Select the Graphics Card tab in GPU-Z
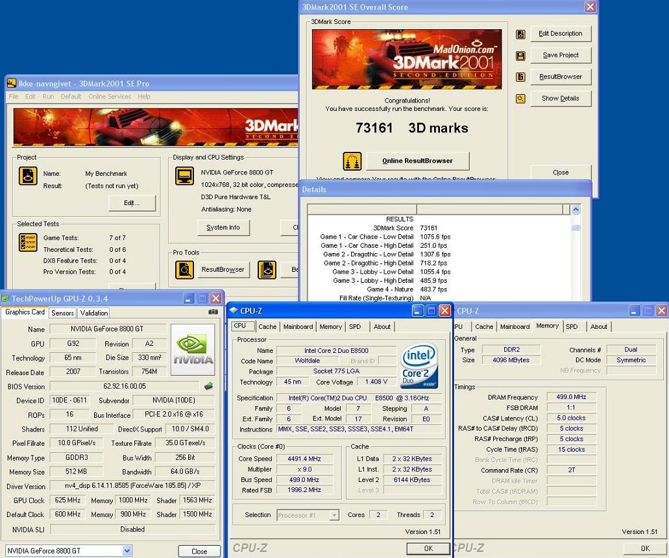 point(25,312)
